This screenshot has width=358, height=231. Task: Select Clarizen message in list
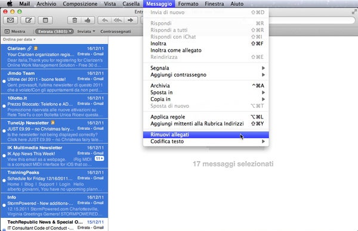pos(54,57)
